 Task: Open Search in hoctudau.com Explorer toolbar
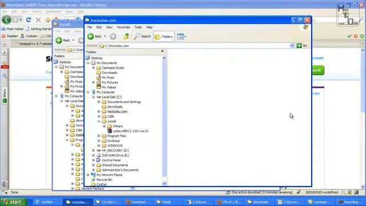[142, 37]
